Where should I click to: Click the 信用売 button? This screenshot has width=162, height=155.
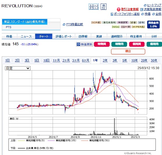(x=154, y=44)
